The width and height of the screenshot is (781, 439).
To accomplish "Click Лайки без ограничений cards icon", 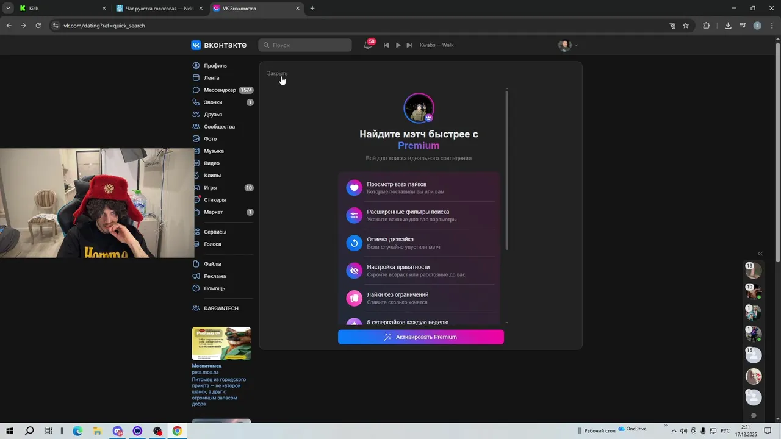I will coord(355,298).
